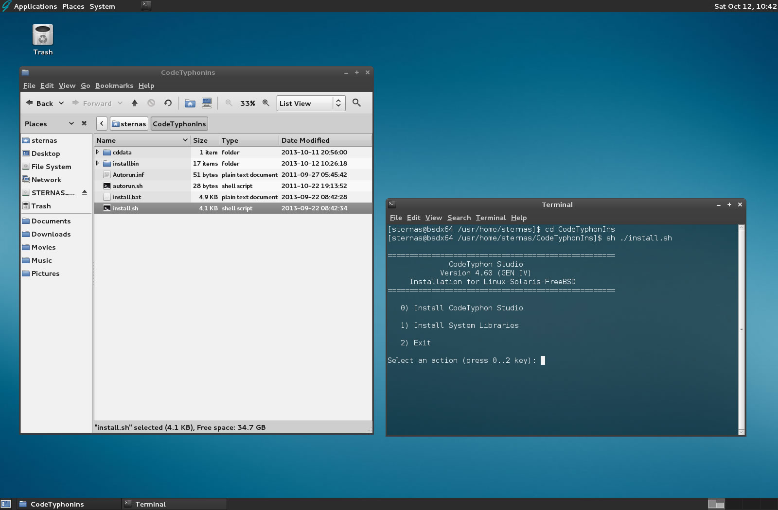
Task: Select the installbin folder icon
Action: click(x=107, y=164)
